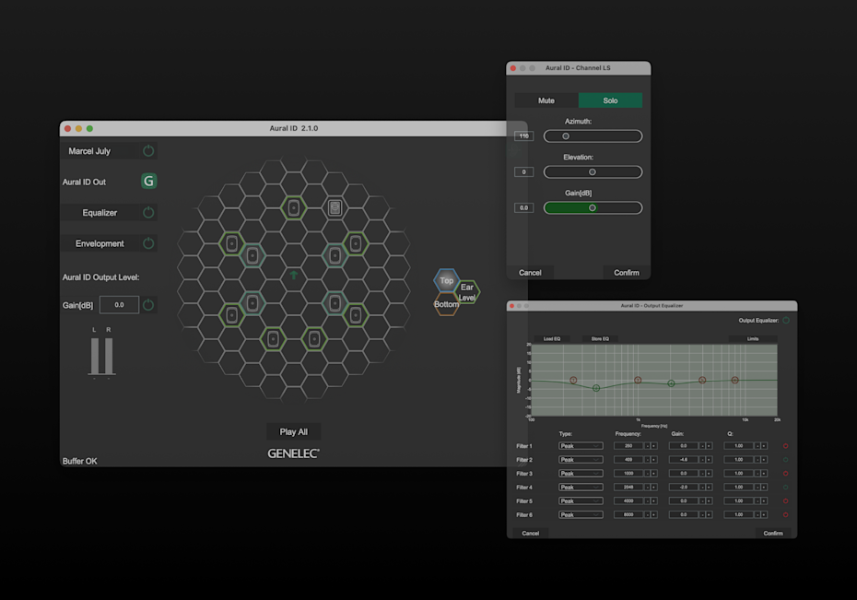This screenshot has height=600, width=857.
Task: Enable the Filter 5 red circle toggle
Action: pos(785,500)
